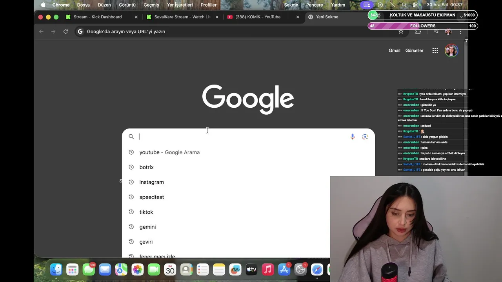Select the botrix search suggestion
502x282 pixels.
(248, 167)
